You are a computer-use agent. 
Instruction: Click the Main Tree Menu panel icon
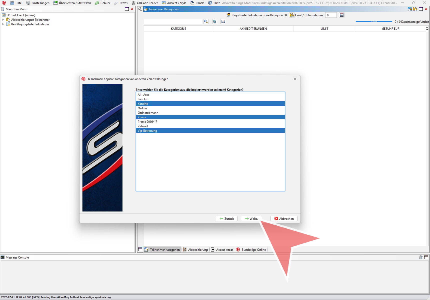pyautogui.click(x=2, y=9)
